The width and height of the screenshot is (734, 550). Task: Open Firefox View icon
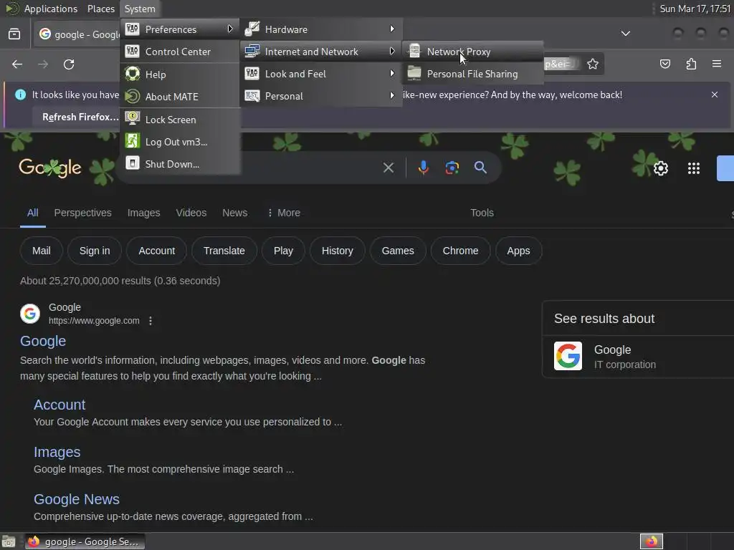tap(14, 34)
